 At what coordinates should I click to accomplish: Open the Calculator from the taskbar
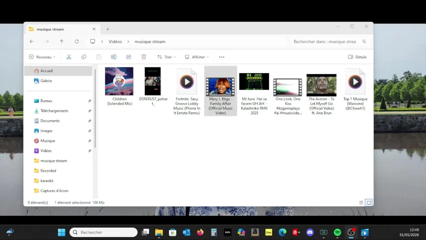(x=214, y=232)
